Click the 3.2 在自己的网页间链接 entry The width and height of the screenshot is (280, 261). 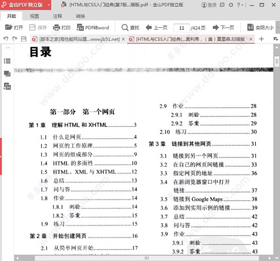pyautogui.click(x=209, y=164)
